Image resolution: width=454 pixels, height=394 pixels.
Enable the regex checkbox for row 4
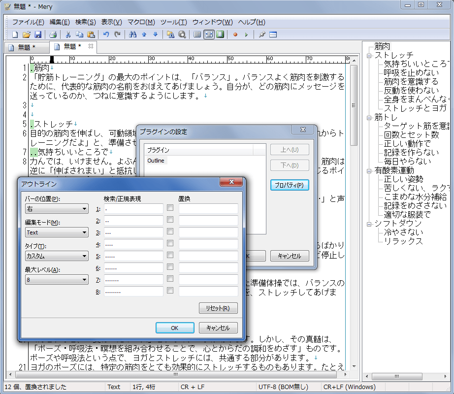(170, 243)
